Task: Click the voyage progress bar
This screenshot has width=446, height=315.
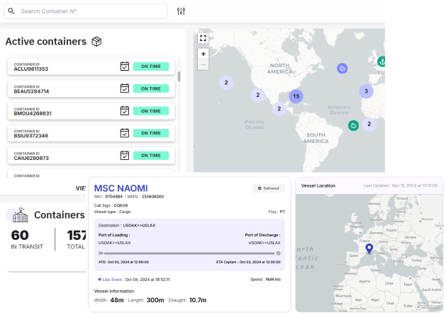Action: click(x=189, y=253)
